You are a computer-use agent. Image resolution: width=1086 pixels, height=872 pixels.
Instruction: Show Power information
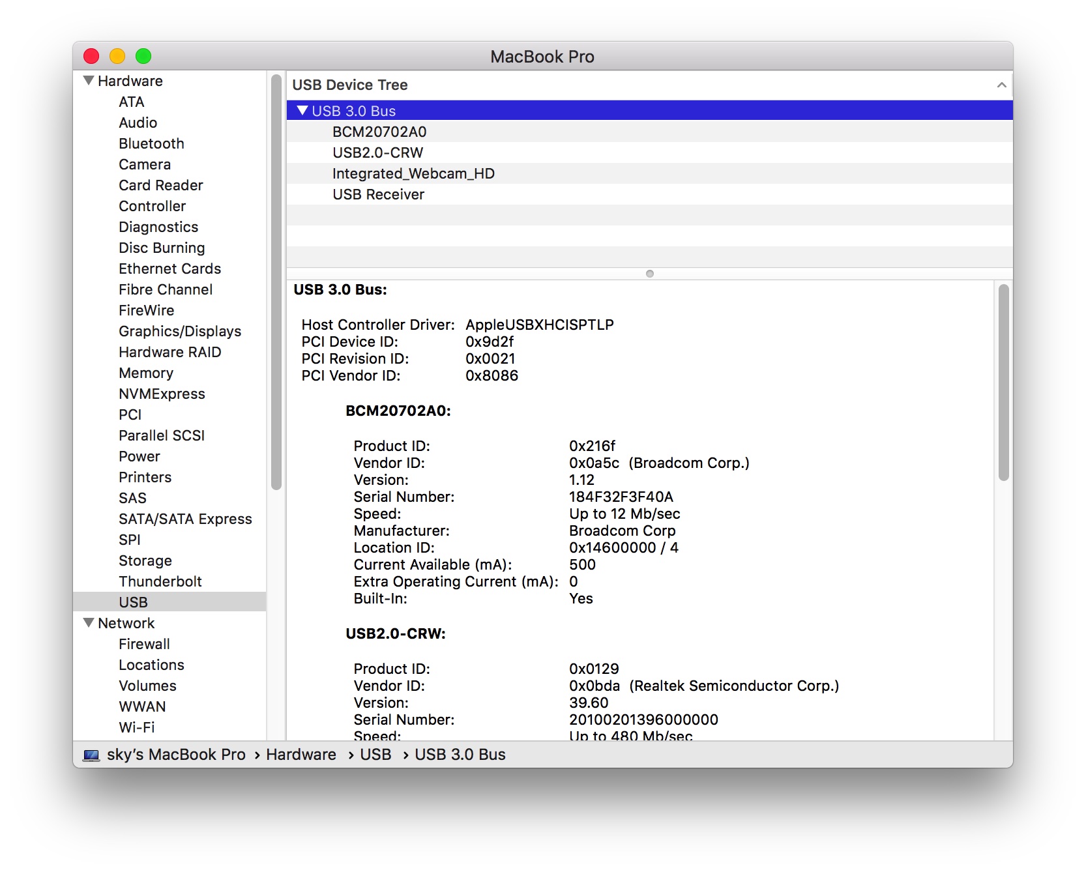(x=139, y=456)
